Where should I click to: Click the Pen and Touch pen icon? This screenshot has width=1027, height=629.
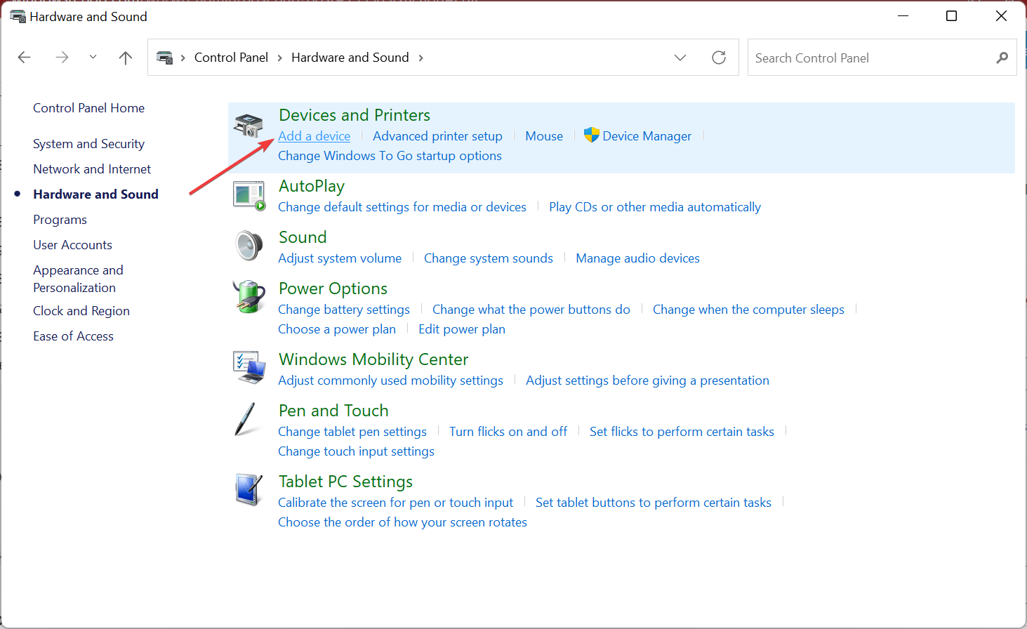click(x=246, y=419)
